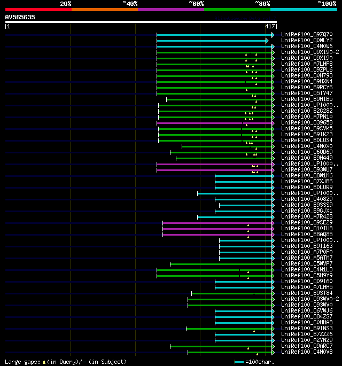Select label UniRef100_A7R428
This screenshot has height=366, width=342.
[307, 216]
